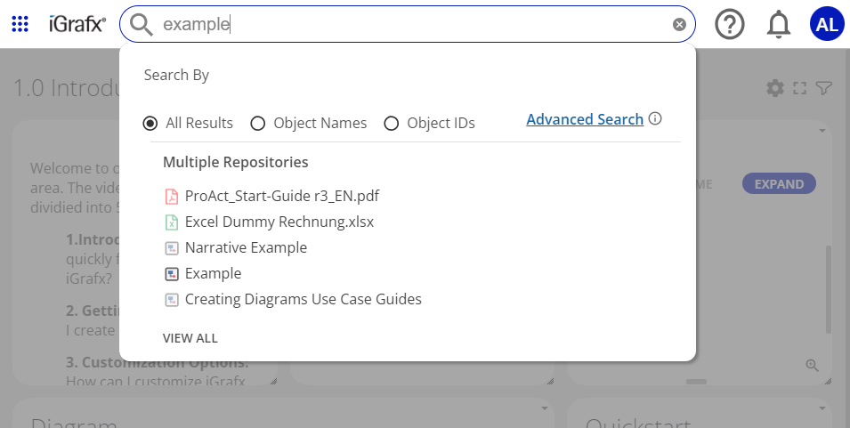Open dashboard settings gear icon
The image size is (850, 428).
775,88
